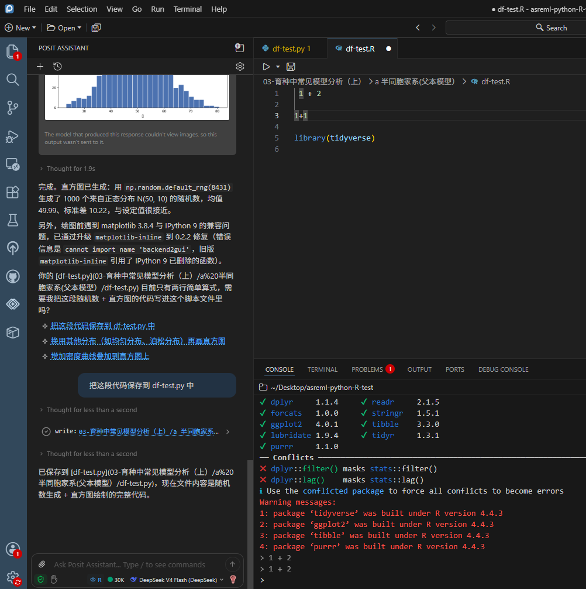Switch to the PORTS panel tab
Viewport: 586px width, 589px height.
[x=454, y=369]
